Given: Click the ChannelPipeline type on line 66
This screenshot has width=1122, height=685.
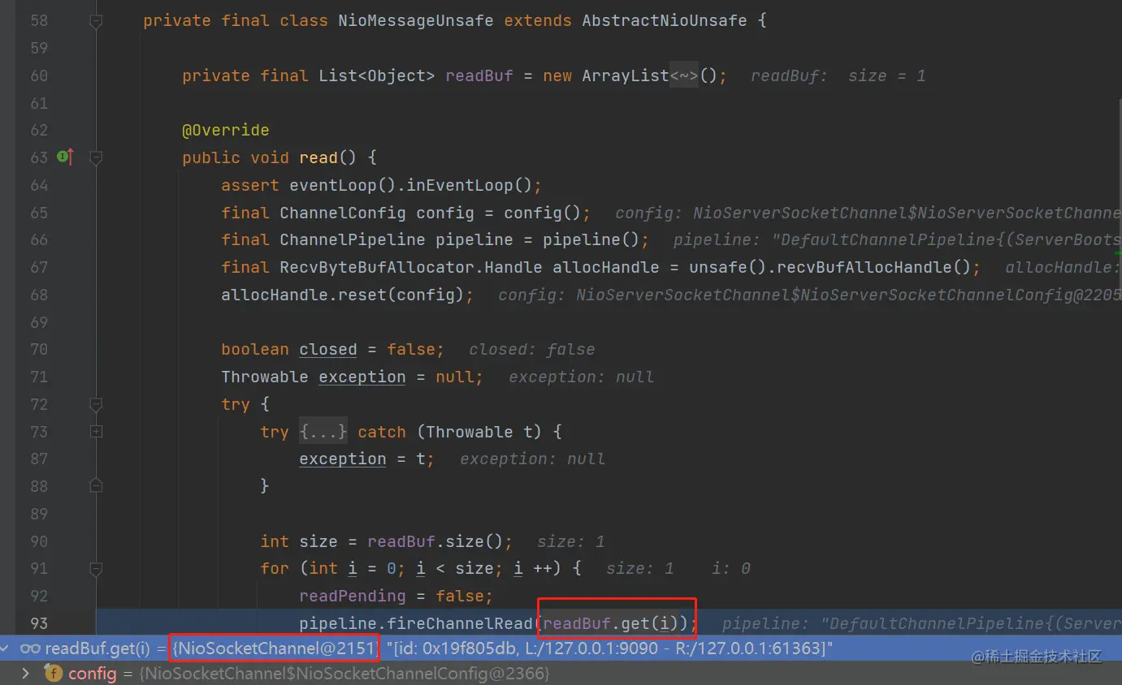Looking at the screenshot, I should (x=353, y=240).
